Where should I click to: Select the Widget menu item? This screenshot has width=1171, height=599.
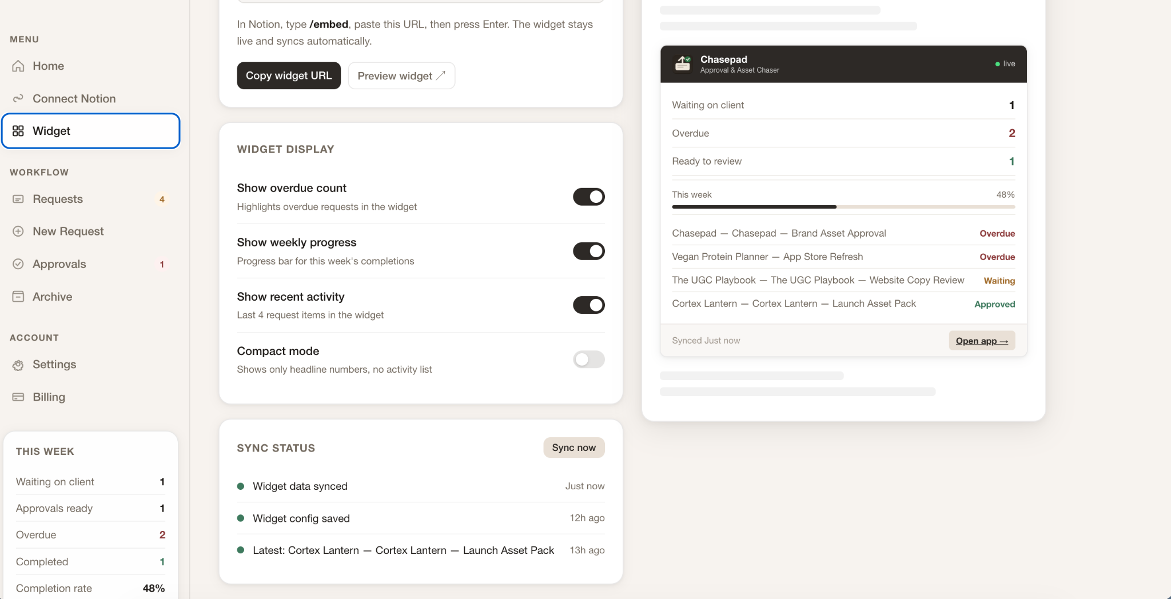coord(91,131)
